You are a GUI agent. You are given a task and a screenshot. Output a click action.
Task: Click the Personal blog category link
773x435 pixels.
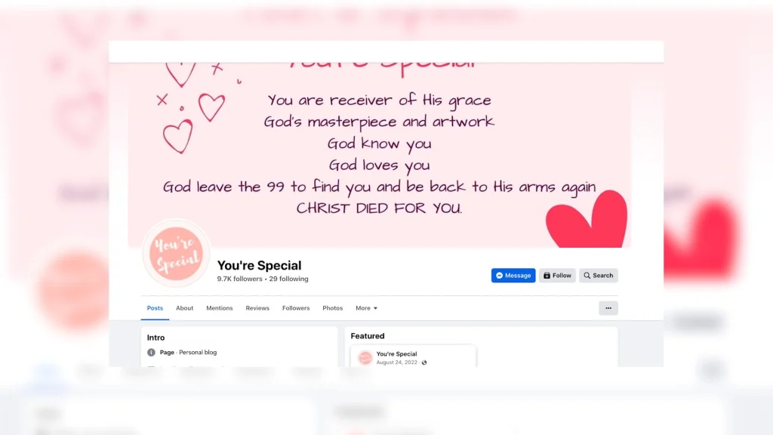click(198, 353)
